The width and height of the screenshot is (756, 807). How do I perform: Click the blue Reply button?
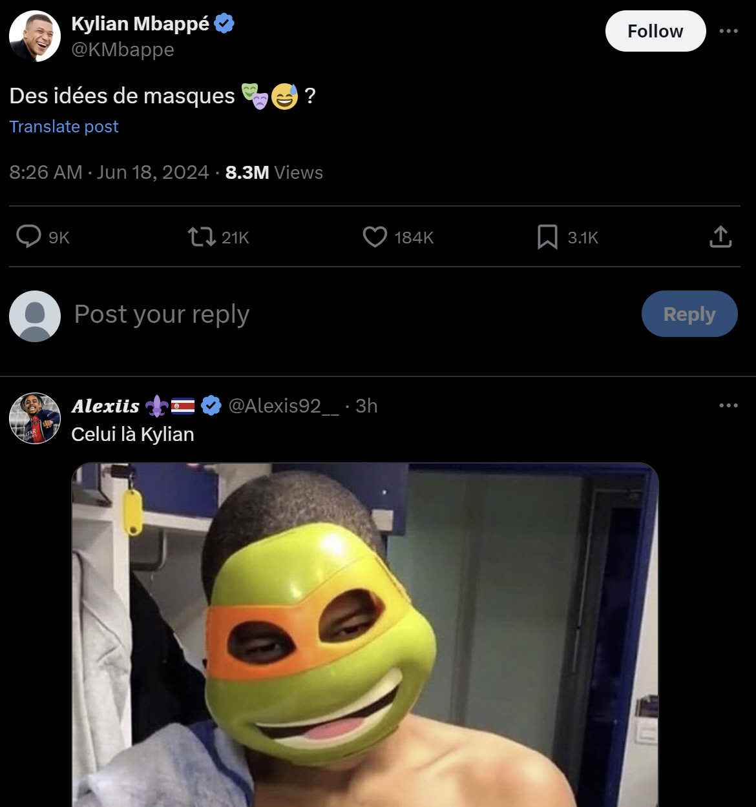point(689,314)
